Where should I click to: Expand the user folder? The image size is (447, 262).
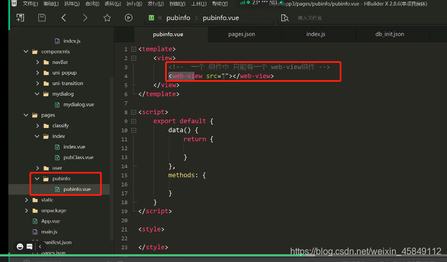(37, 168)
